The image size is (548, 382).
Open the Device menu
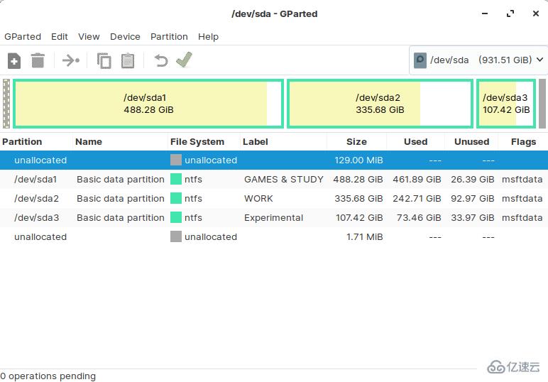[x=125, y=37]
